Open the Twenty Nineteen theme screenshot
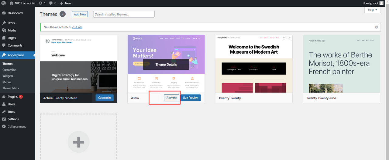The image size is (389, 160). [78, 64]
